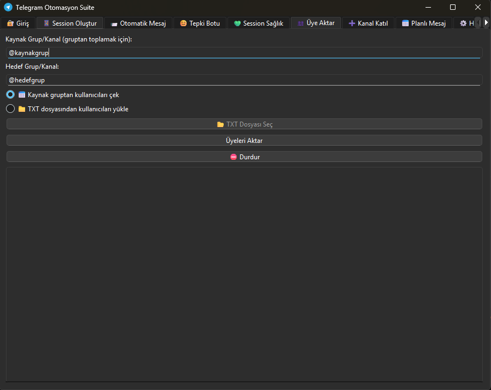491x390 pixels.
Task: Click the 'Telegram Otomasyon Suite' window title
Action: pos(55,8)
